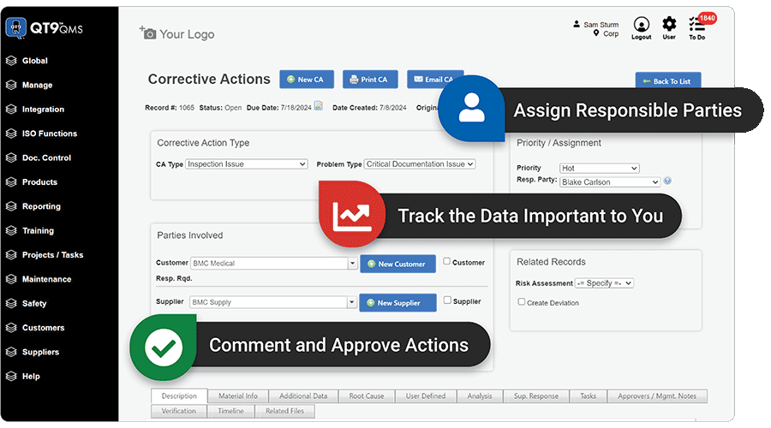Open the ISO Functions sidebar menu
771x428 pixels.
(49, 134)
